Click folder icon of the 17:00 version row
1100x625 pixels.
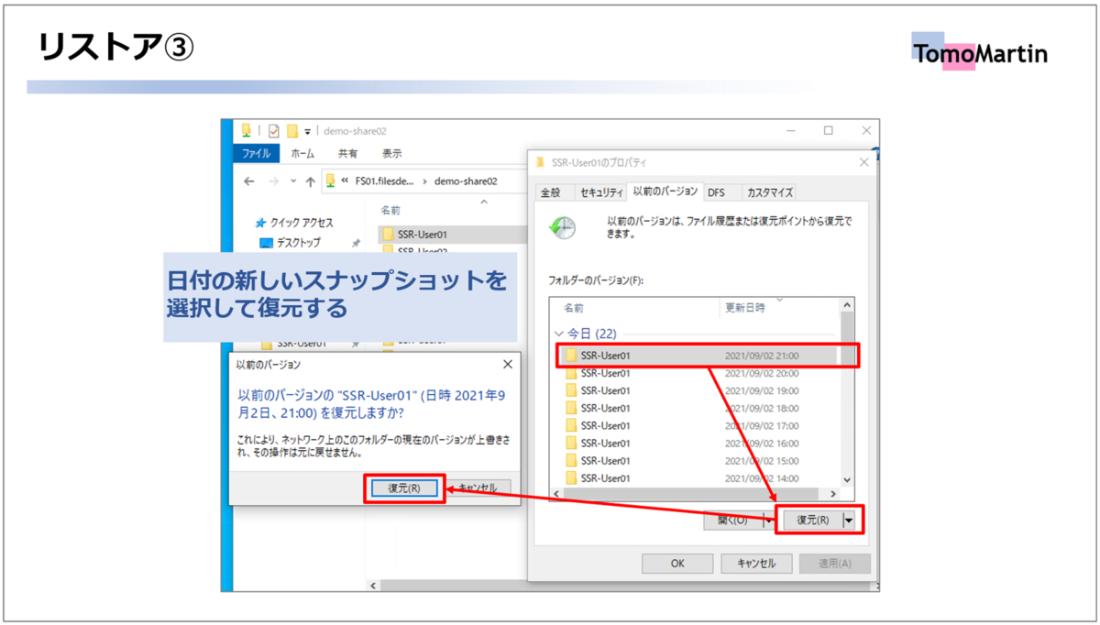coord(571,425)
